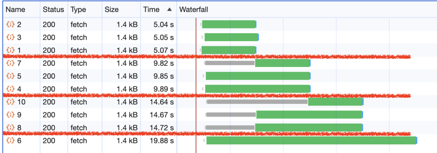Sort by the Status column header
The width and height of the screenshot is (437, 153).
pos(54,9)
